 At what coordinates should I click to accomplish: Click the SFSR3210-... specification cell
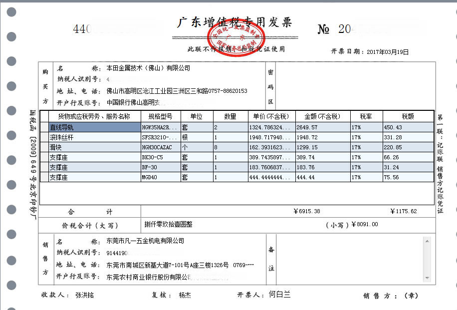pos(161,137)
